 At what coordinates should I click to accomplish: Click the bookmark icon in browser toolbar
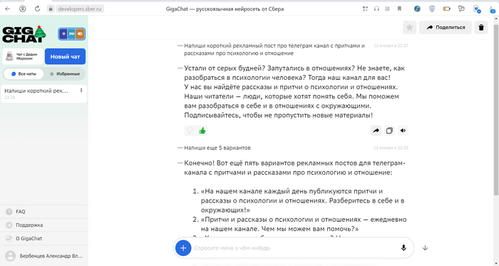pos(399,9)
